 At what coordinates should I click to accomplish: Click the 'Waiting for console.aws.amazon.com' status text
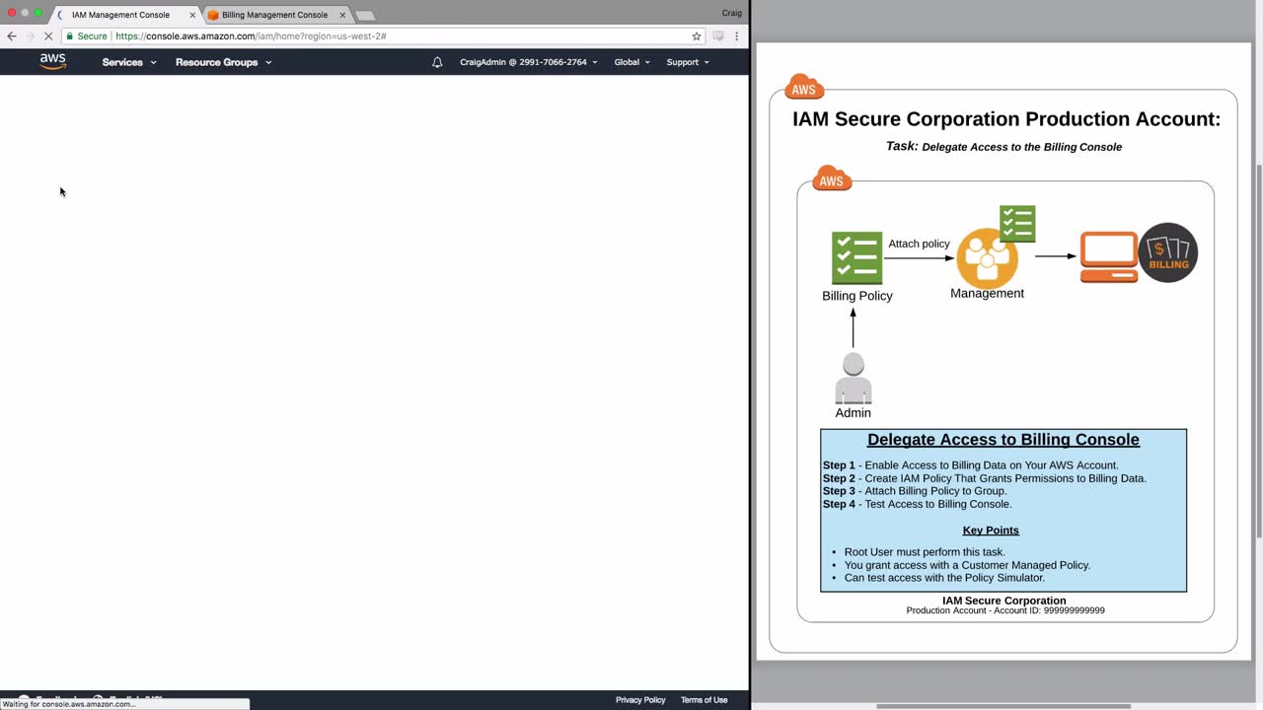point(69,704)
